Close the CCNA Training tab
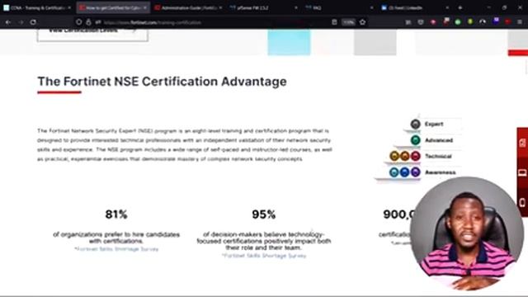 tap(69, 7)
